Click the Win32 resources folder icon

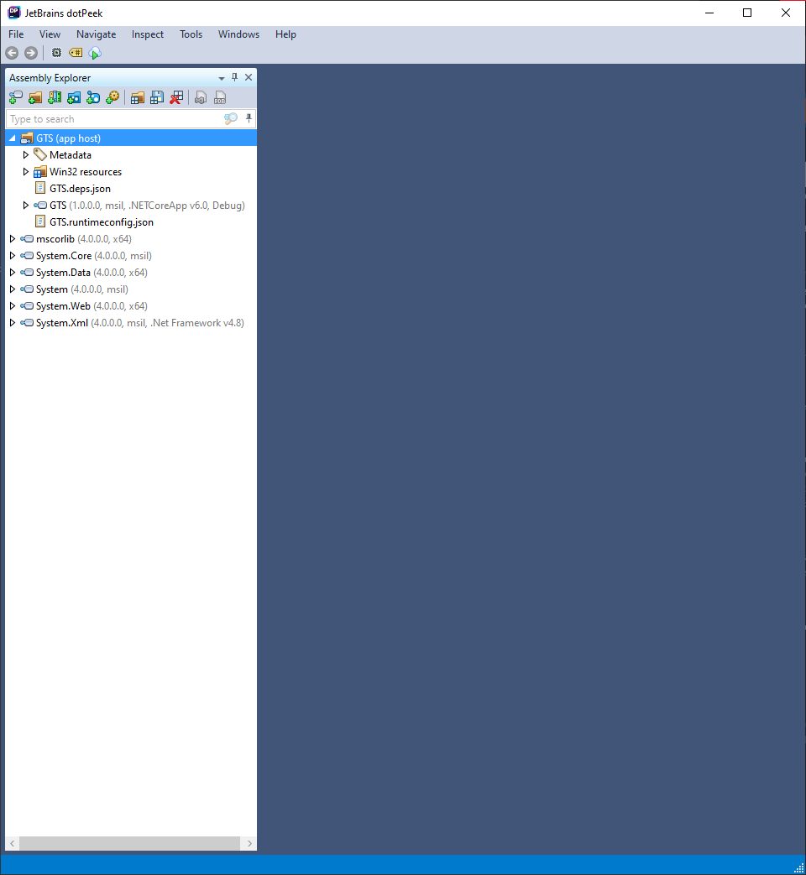pyautogui.click(x=40, y=172)
